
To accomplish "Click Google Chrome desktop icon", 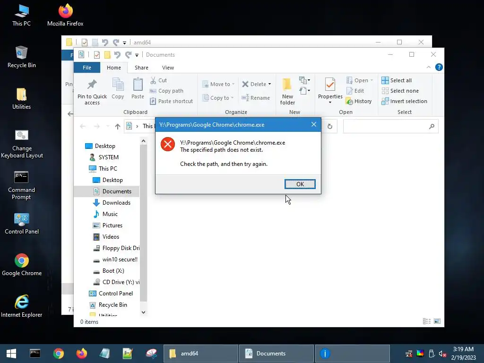I will click(22, 265).
